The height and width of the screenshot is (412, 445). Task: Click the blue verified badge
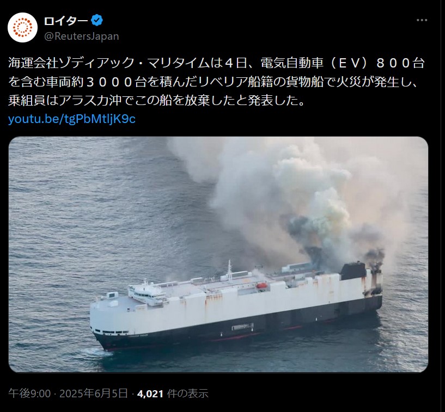[97, 21]
